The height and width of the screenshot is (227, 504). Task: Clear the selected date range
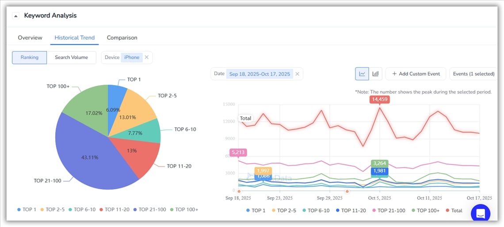[298, 74]
